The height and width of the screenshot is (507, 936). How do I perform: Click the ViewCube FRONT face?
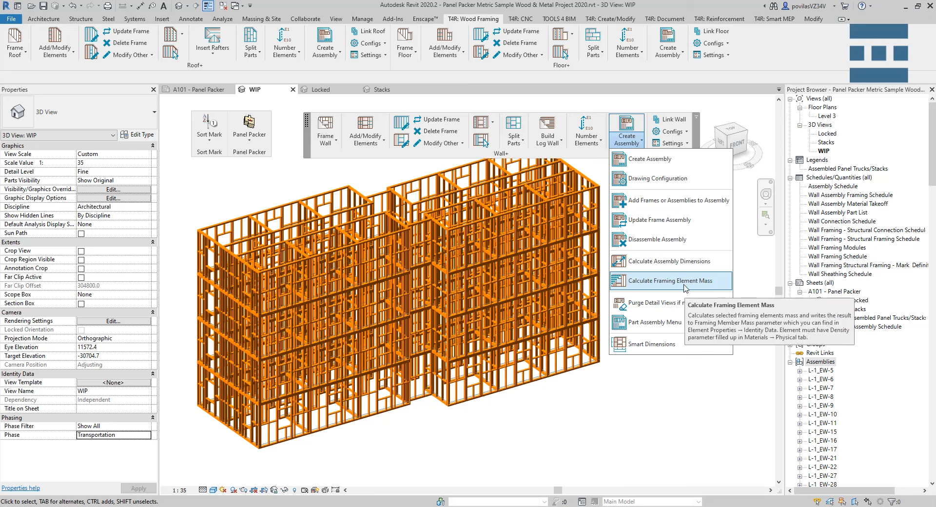737,143
